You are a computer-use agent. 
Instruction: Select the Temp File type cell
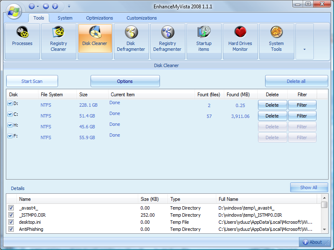coord(180,222)
